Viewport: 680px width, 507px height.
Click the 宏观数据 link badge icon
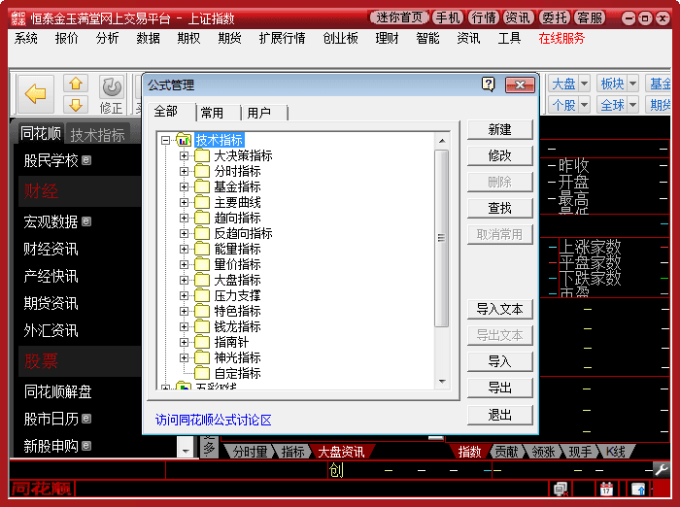[x=86, y=221]
